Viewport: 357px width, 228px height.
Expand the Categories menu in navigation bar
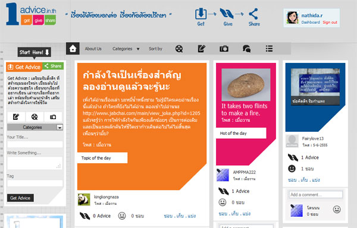point(126,49)
